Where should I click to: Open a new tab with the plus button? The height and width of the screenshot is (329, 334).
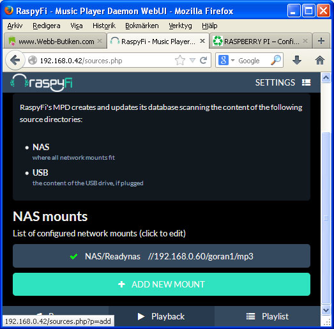click(321, 41)
